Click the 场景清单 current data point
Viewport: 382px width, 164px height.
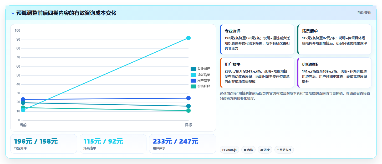tap(23, 110)
